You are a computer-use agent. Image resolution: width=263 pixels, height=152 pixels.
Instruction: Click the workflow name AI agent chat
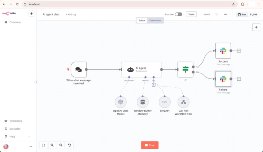[x=51, y=14]
